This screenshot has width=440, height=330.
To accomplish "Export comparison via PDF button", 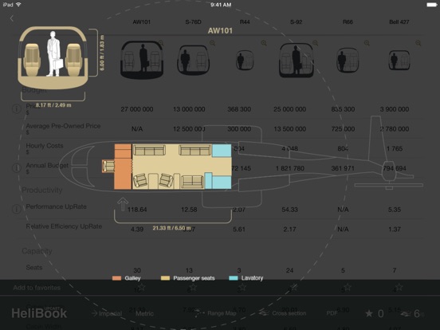I will pos(332,313).
